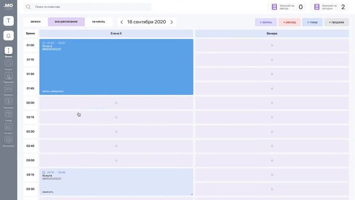Go to the previous day with the left chevron
355x200 pixels.
121,22
